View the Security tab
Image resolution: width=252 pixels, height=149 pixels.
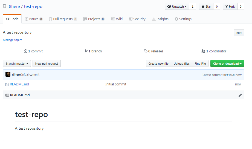click(137, 19)
